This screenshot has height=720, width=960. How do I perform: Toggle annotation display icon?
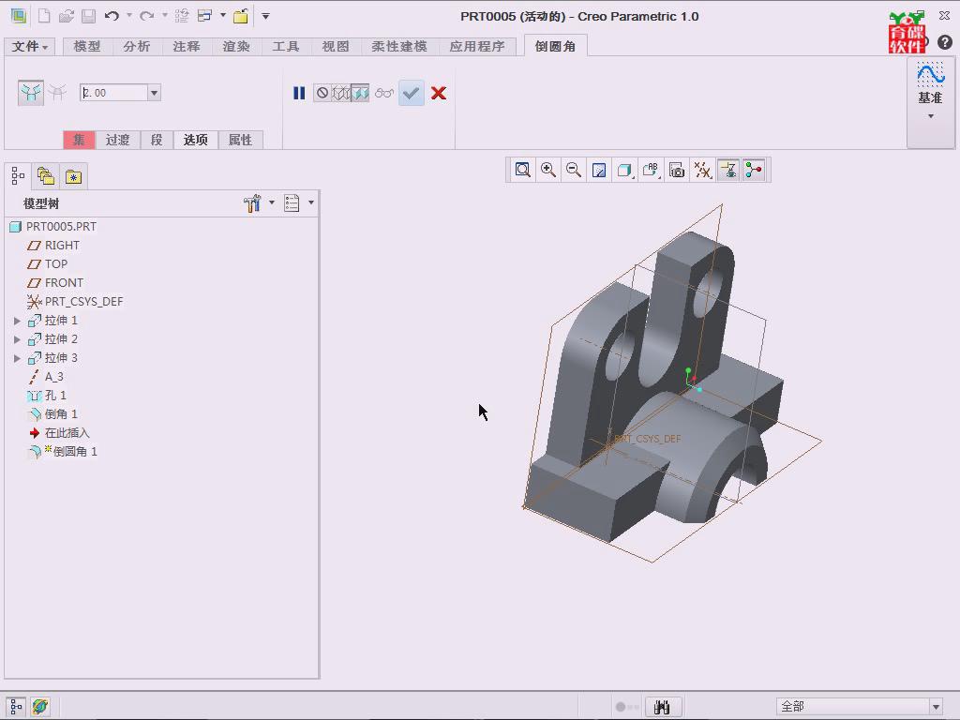coord(727,170)
